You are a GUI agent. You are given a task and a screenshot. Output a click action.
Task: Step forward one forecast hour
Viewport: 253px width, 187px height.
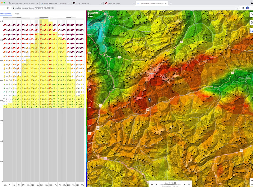[185, 184]
